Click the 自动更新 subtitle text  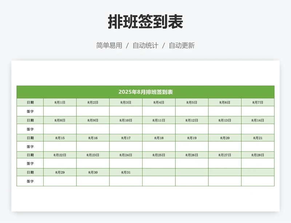[182, 45]
